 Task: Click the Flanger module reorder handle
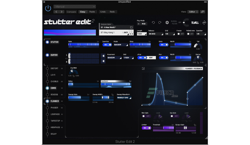click(62, 101)
